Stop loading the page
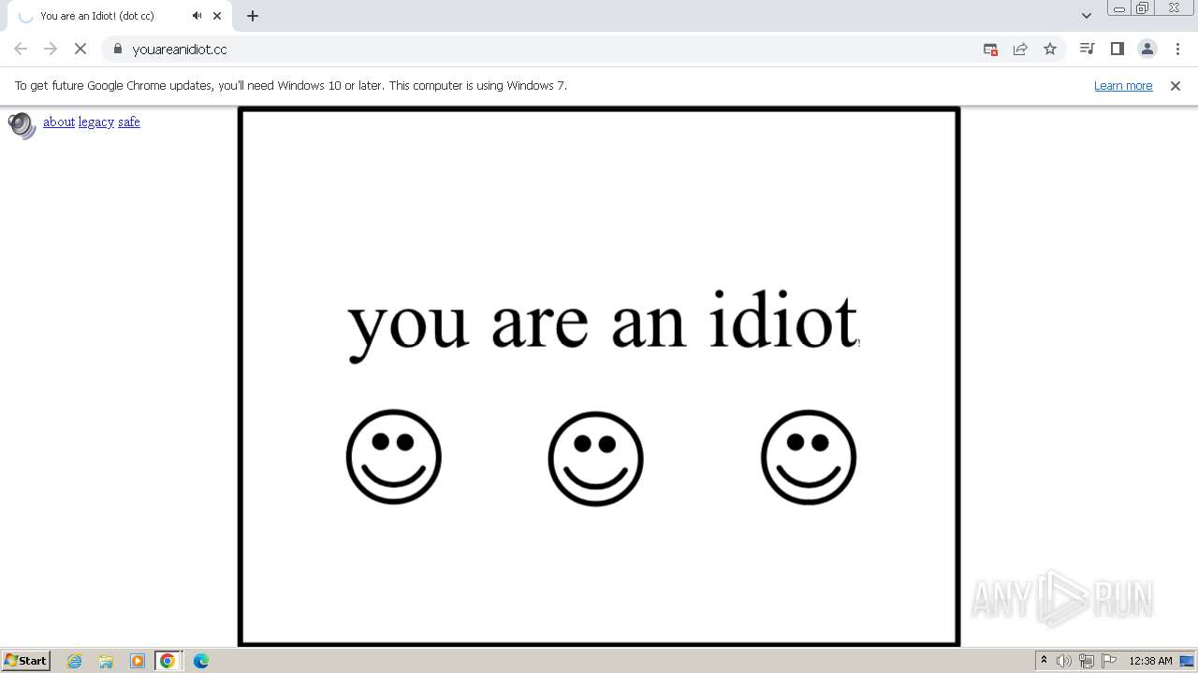 [80, 49]
